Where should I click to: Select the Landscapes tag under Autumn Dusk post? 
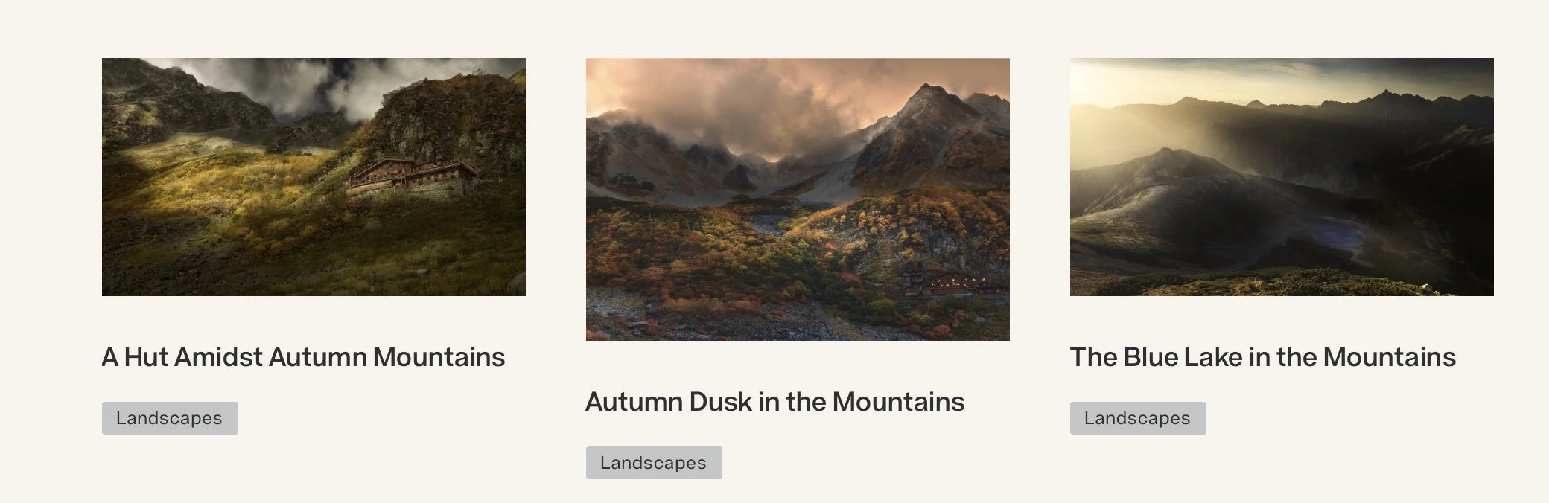(654, 463)
